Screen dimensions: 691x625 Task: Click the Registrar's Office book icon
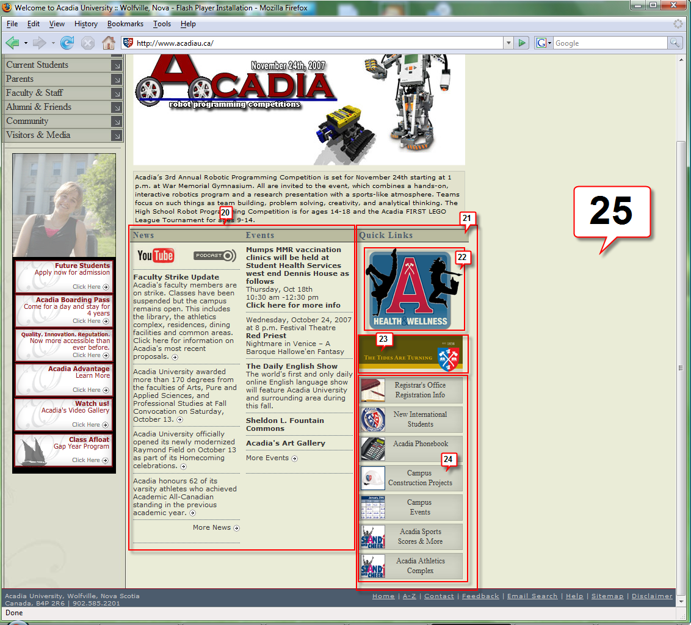click(373, 390)
